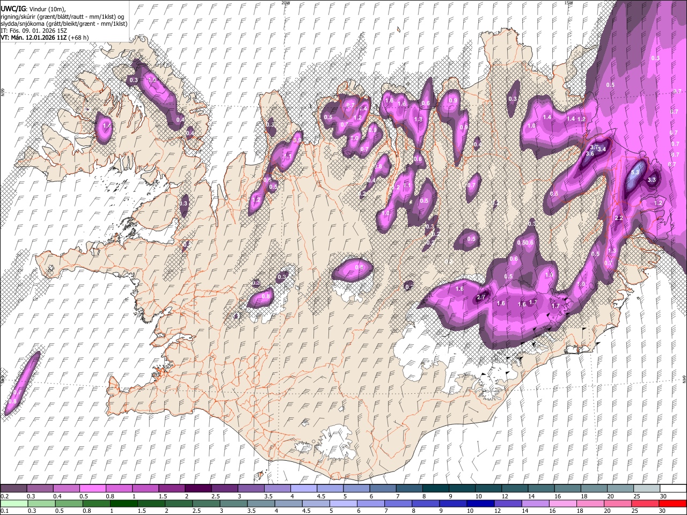Point at the 2.2 precipitation value
This screenshot has height=515, width=687.
[618, 218]
